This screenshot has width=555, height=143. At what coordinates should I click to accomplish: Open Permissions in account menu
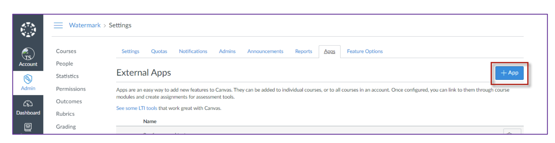tap(71, 89)
